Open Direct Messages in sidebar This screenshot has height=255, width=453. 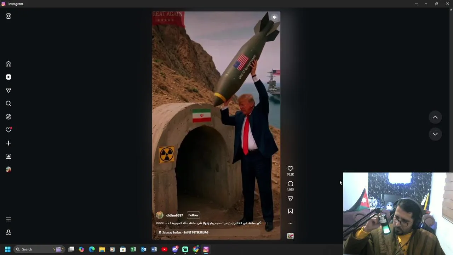8,90
